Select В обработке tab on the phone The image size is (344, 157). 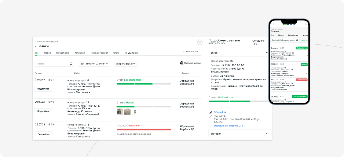click(x=293, y=35)
